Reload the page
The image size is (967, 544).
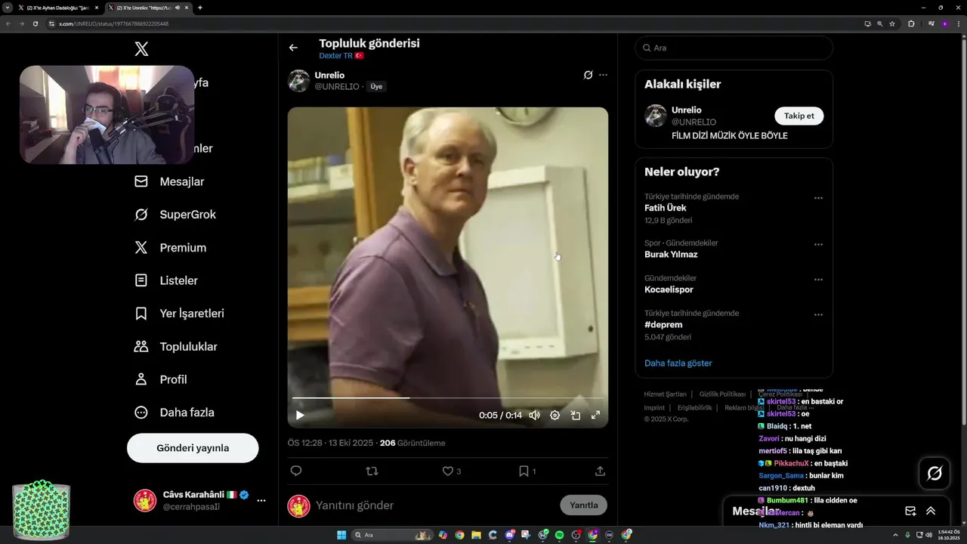pos(35,23)
